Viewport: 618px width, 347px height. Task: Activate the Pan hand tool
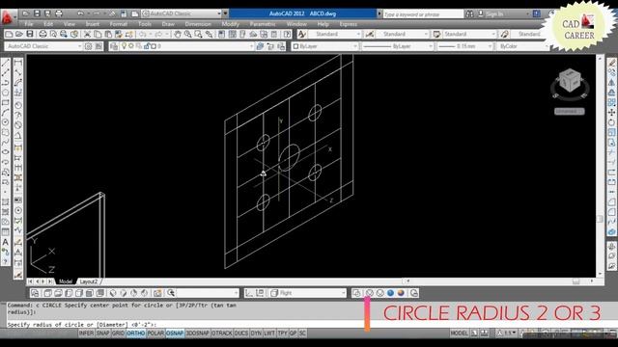coord(178,35)
